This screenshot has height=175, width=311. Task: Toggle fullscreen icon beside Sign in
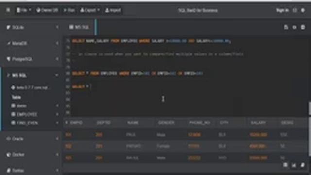point(295,10)
